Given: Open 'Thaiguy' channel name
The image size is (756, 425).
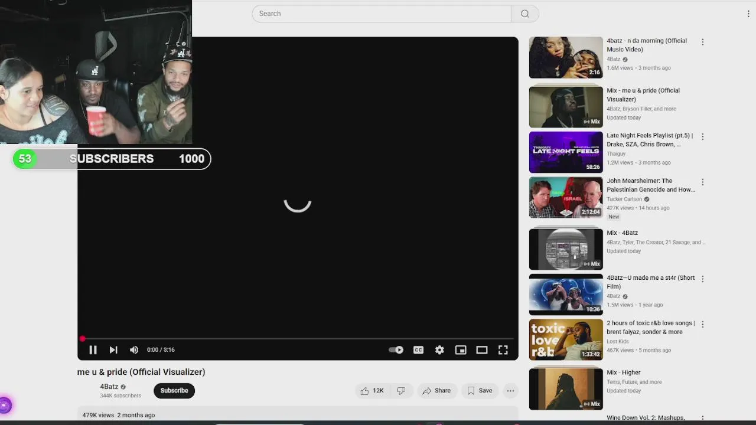Looking at the screenshot, I should pyautogui.click(x=616, y=154).
